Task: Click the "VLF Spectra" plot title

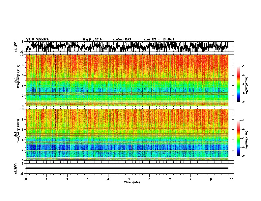Action: [x=37, y=39]
